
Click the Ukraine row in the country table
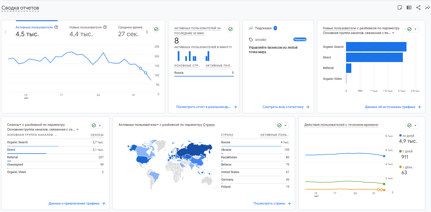(255, 150)
